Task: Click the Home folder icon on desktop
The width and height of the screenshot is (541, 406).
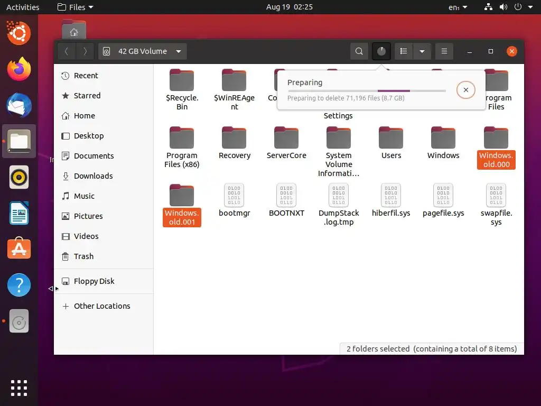Action: tap(74, 30)
